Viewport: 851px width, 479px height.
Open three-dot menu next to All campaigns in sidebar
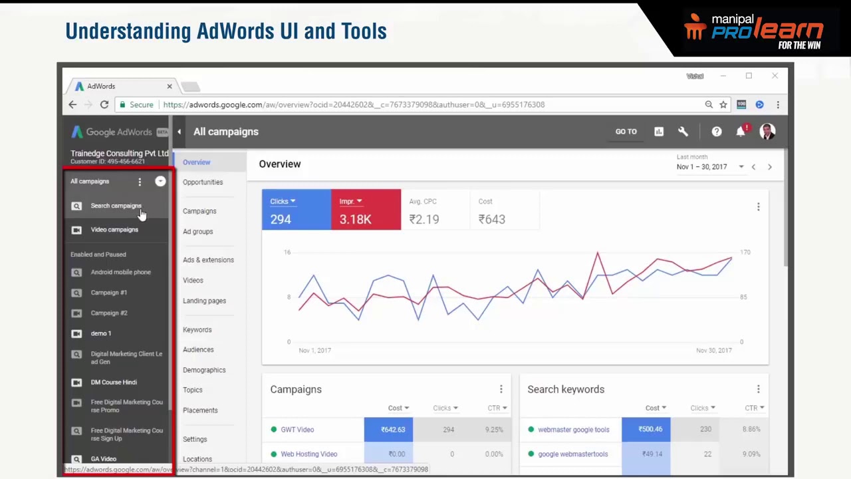point(140,182)
